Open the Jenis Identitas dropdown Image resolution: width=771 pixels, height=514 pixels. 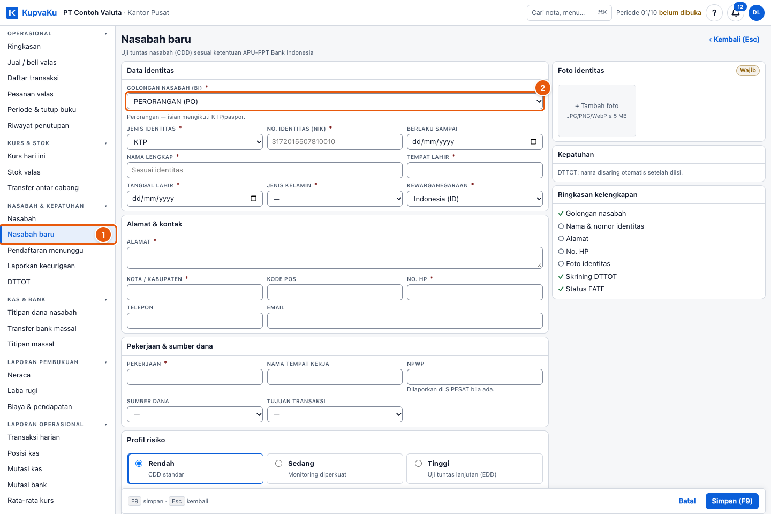point(195,142)
